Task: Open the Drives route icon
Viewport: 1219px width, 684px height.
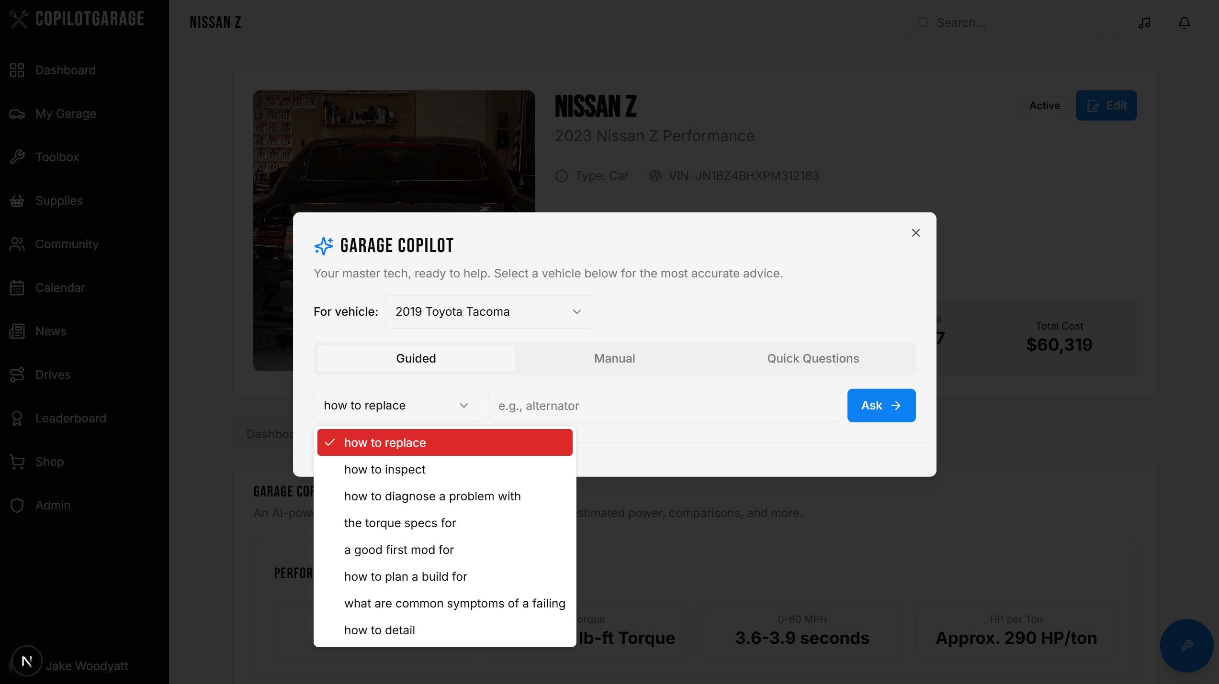Action: coord(17,375)
